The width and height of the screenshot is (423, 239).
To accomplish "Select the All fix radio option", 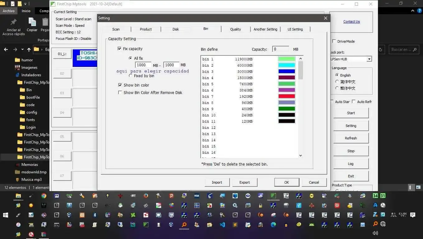I will point(131,58).
